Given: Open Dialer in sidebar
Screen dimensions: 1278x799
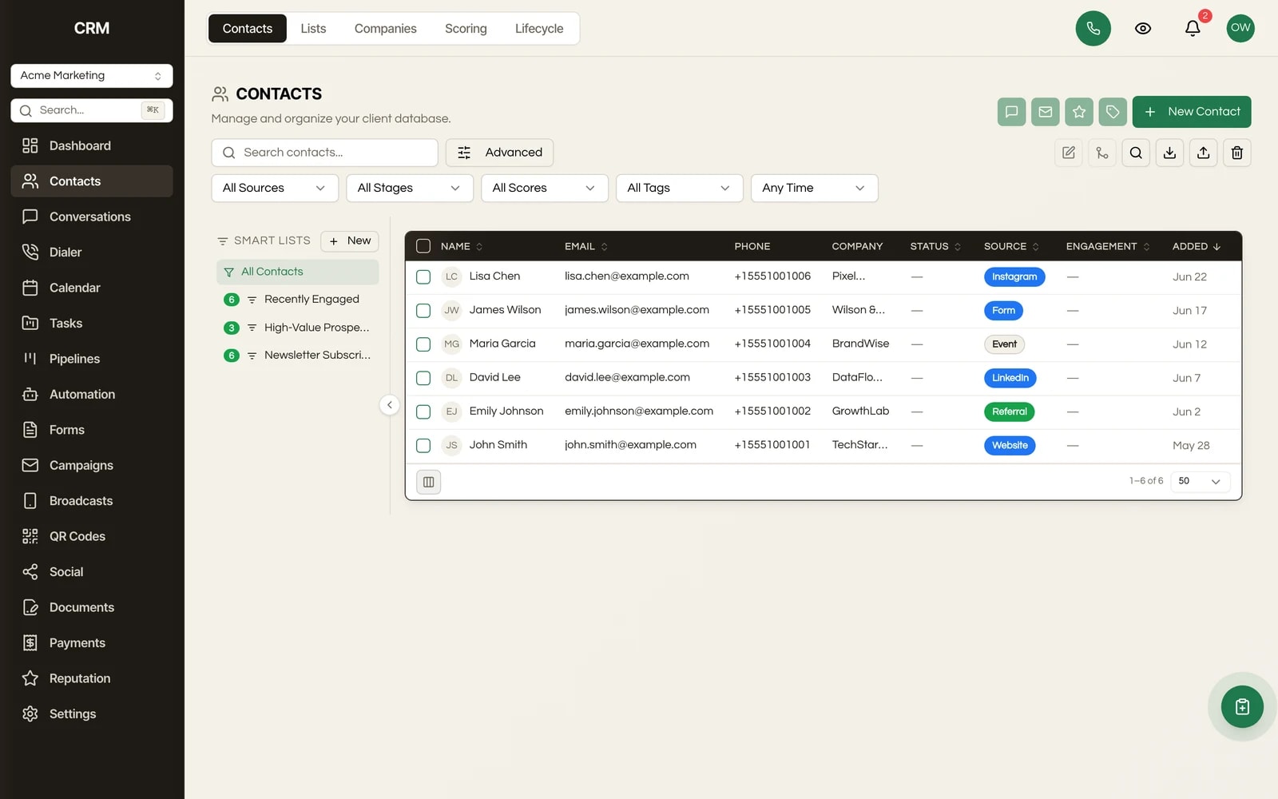Looking at the screenshot, I should [x=92, y=252].
